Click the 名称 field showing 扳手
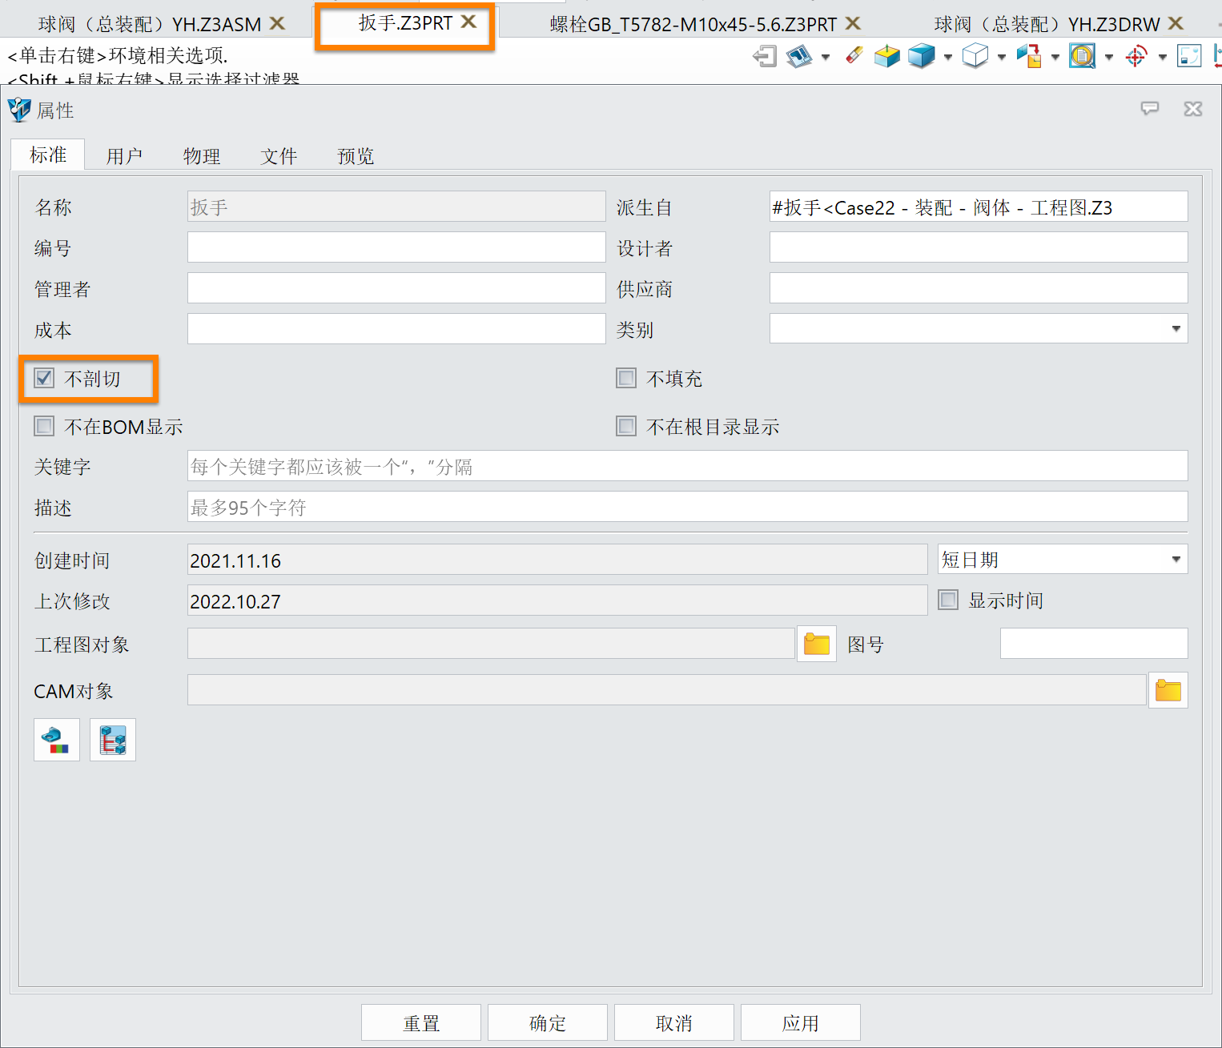The height and width of the screenshot is (1048, 1222). (396, 206)
